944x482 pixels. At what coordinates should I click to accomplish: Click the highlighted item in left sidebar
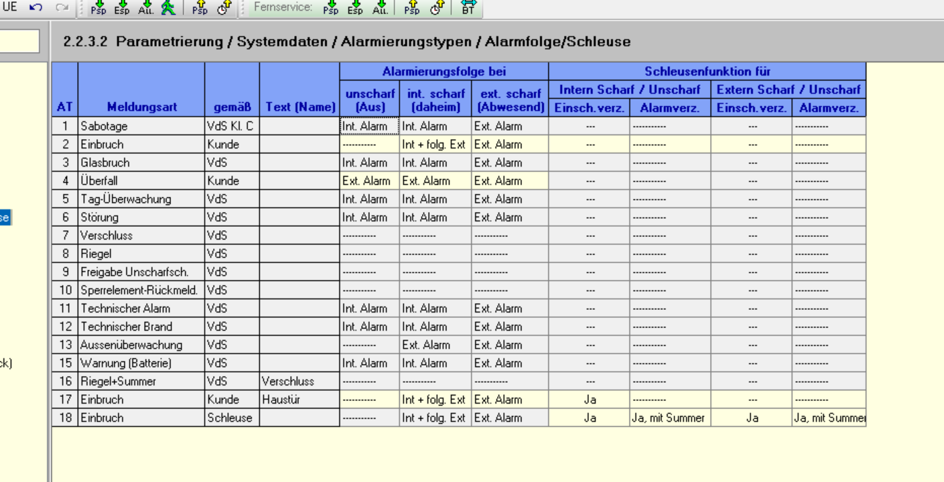[x=5, y=217]
